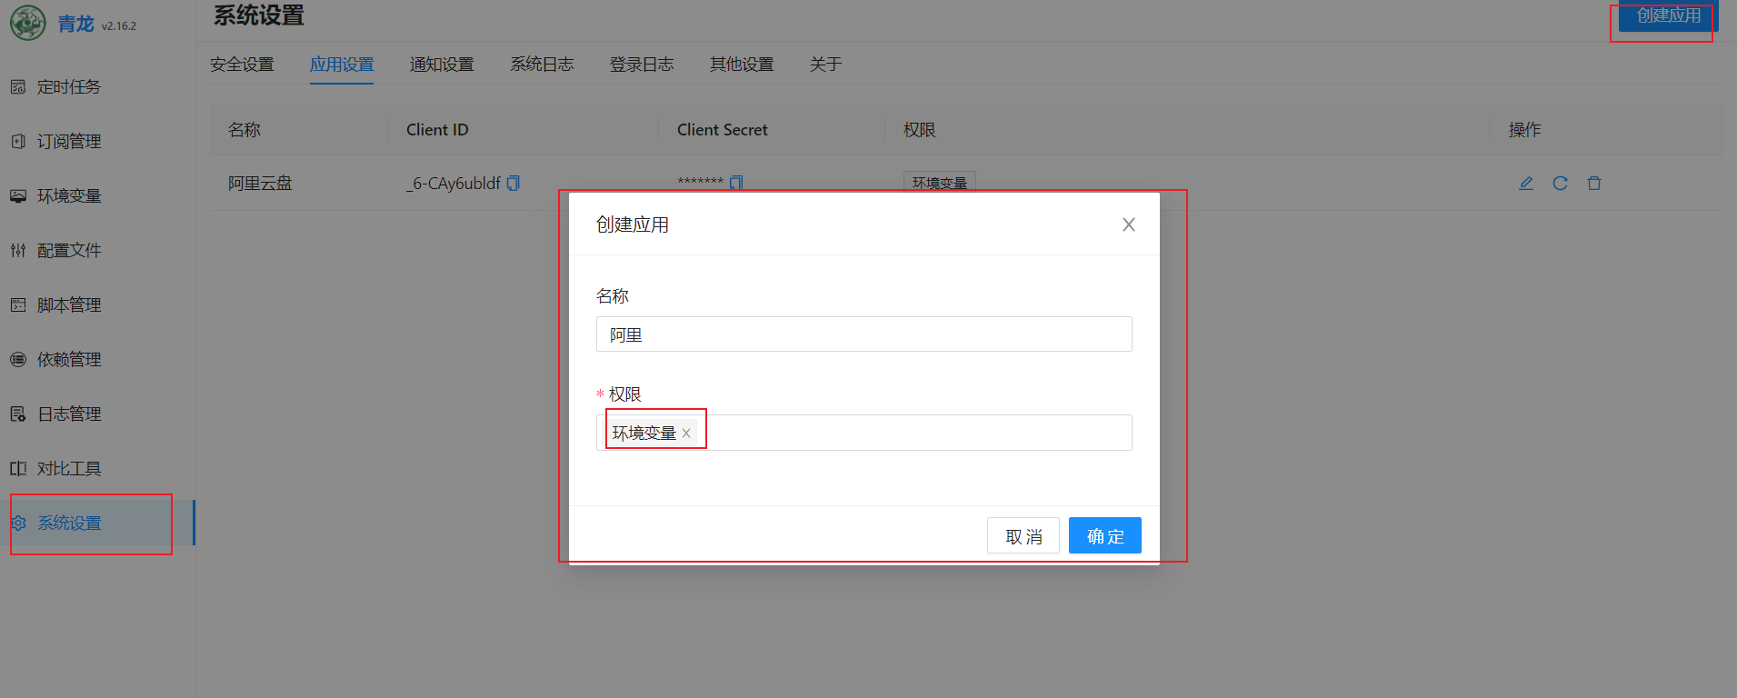Delete the 阿里云盘 application

pyautogui.click(x=1594, y=184)
